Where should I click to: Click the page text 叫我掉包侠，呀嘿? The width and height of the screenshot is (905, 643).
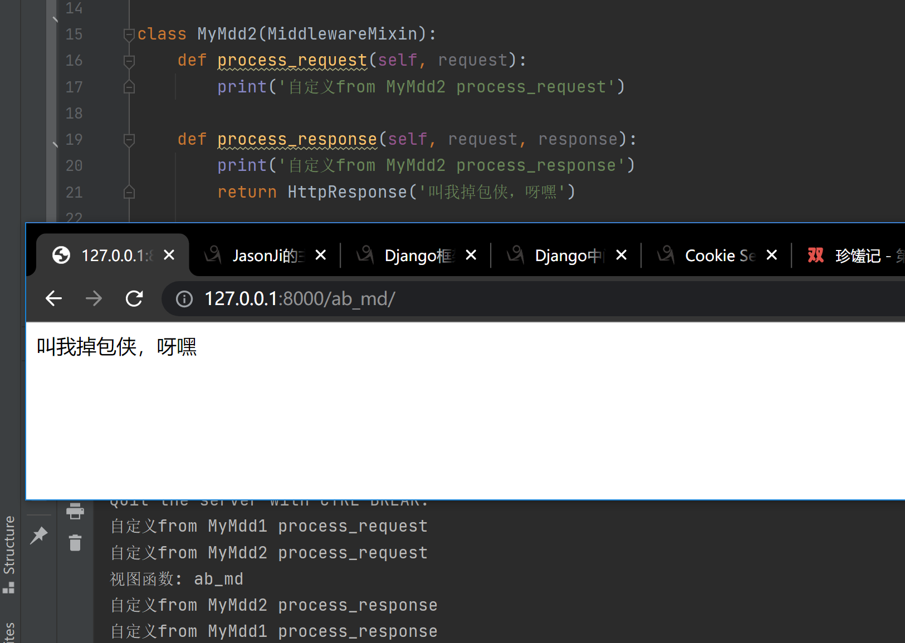pyautogui.click(x=117, y=347)
